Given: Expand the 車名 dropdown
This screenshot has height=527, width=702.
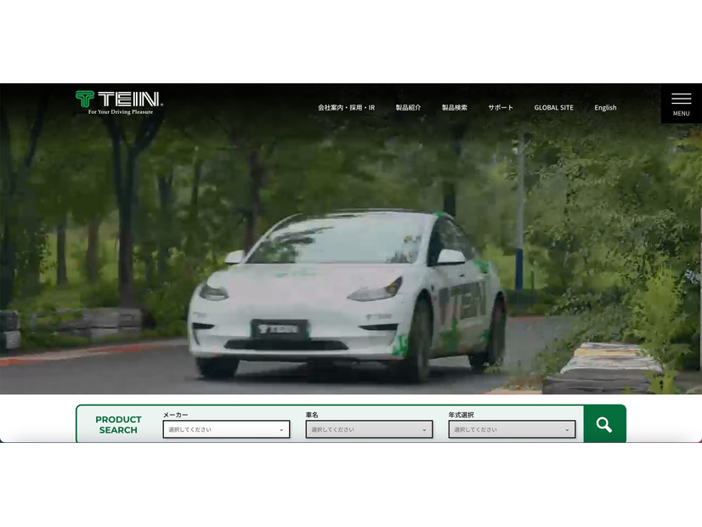Looking at the screenshot, I should point(368,429).
